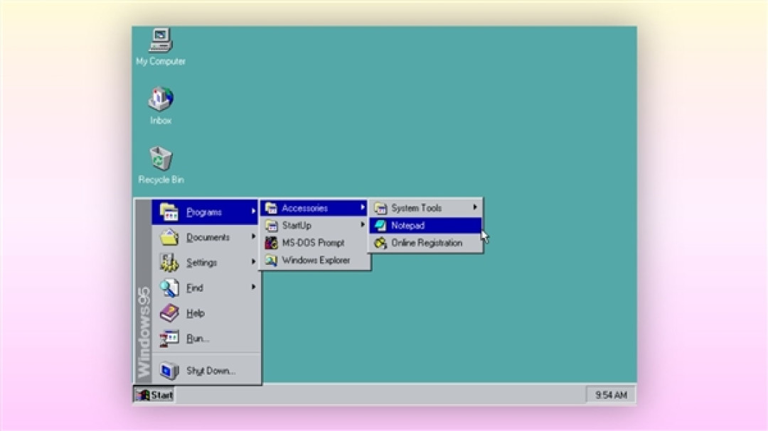768x431 pixels.
Task: Click the Inbox label text
Action: 161,121
